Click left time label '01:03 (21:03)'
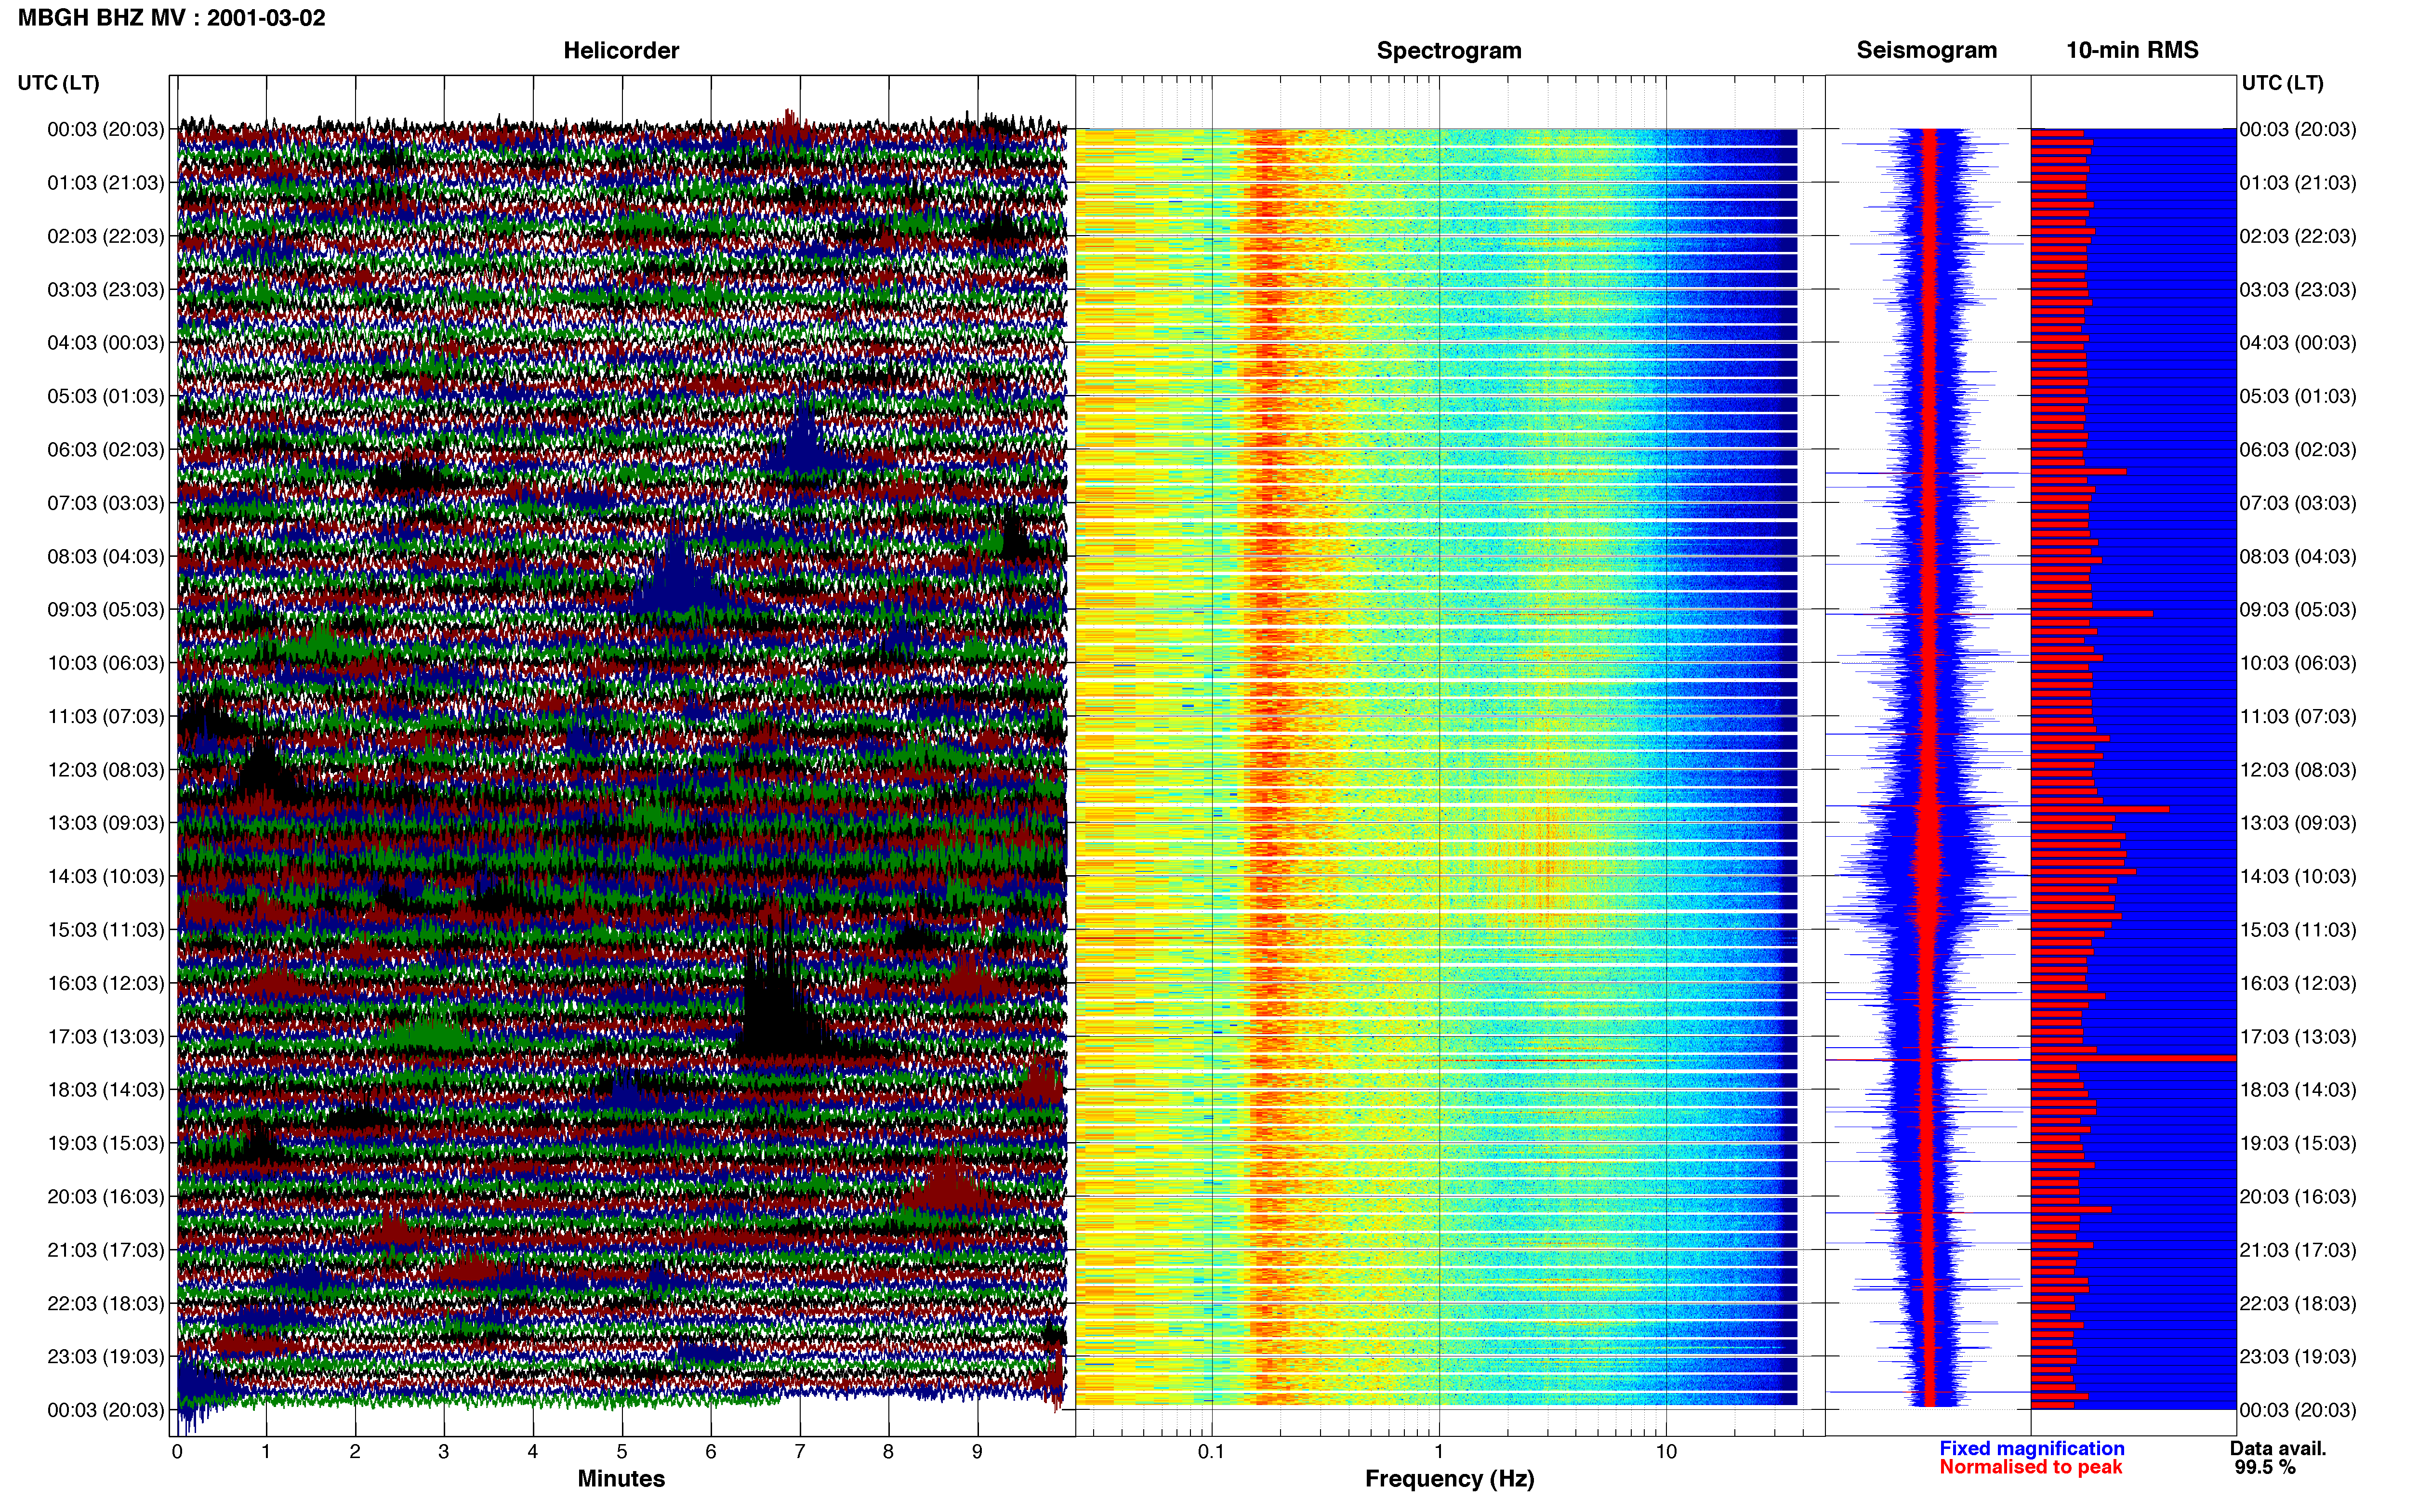This screenshot has height=1512, width=2418. [x=105, y=182]
